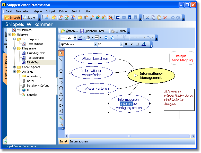
Task: Expand the Code Snippets folder
Action: [x=15, y=67]
